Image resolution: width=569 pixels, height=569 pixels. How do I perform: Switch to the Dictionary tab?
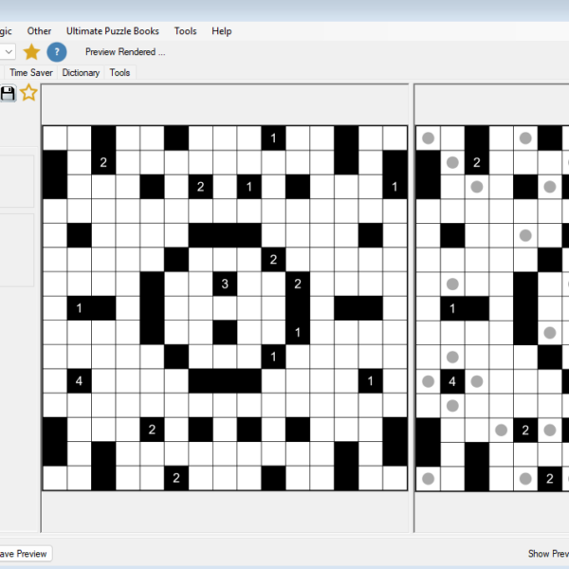point(81,72)
